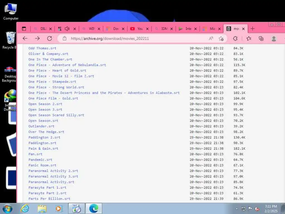Click the Read aloud icon in address bar
Image resolution: width=285 pixels, height=214 pixels.
[x=211, y=38]
